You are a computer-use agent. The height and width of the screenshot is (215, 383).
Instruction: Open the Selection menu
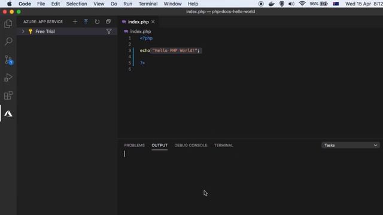coord(77,4)
